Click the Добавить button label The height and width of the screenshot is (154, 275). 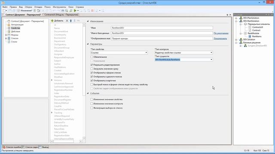tap(58, 21)
